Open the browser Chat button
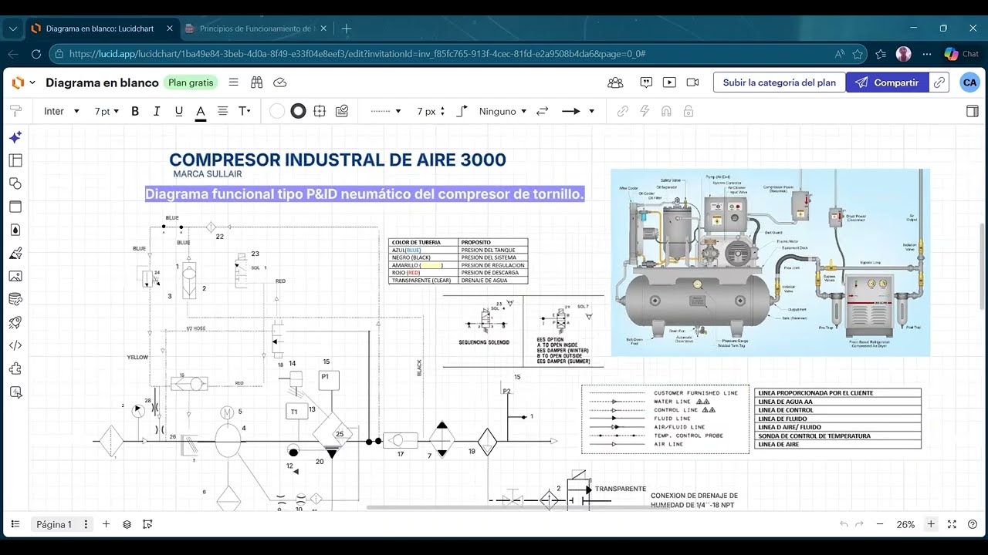 [x=962, y=54]
